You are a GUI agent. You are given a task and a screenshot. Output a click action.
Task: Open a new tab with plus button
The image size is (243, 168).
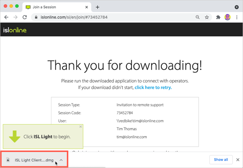click(97, 7)
